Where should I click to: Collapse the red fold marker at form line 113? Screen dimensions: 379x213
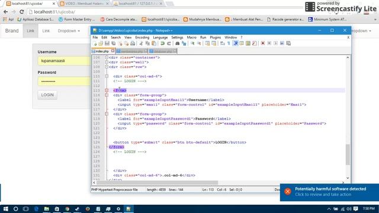tap(107, 91)
